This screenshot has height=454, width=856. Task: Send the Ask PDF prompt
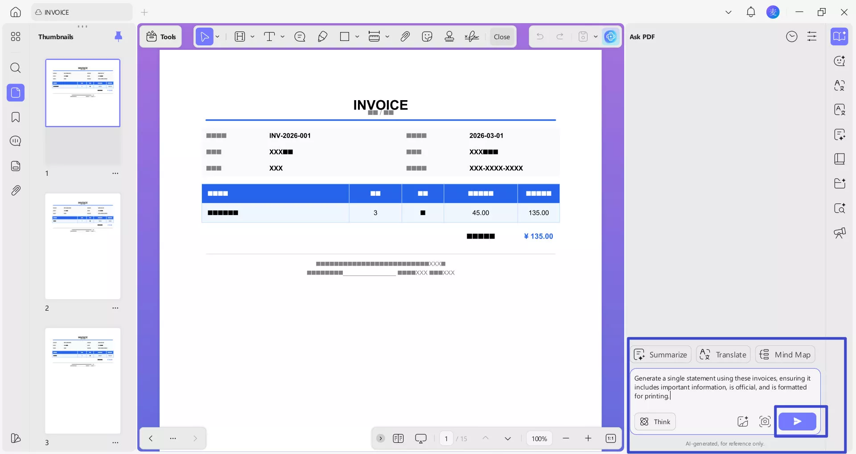(x=797, y=422)
